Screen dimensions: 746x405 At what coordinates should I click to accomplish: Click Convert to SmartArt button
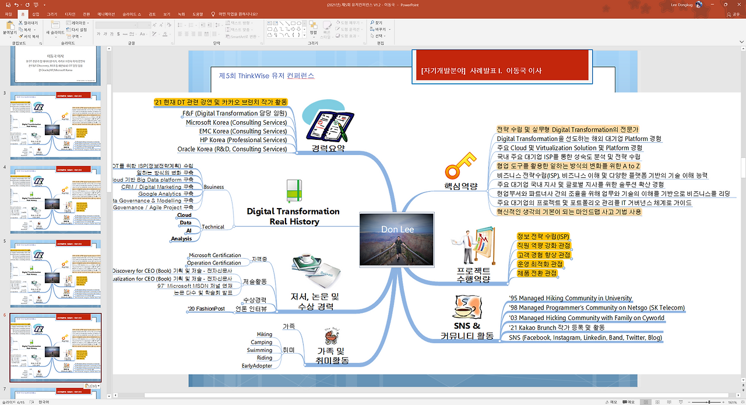coord(241,37)
